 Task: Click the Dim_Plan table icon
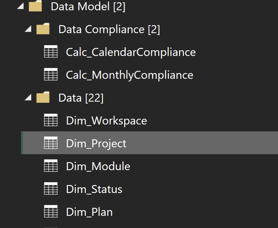[51, 212]
